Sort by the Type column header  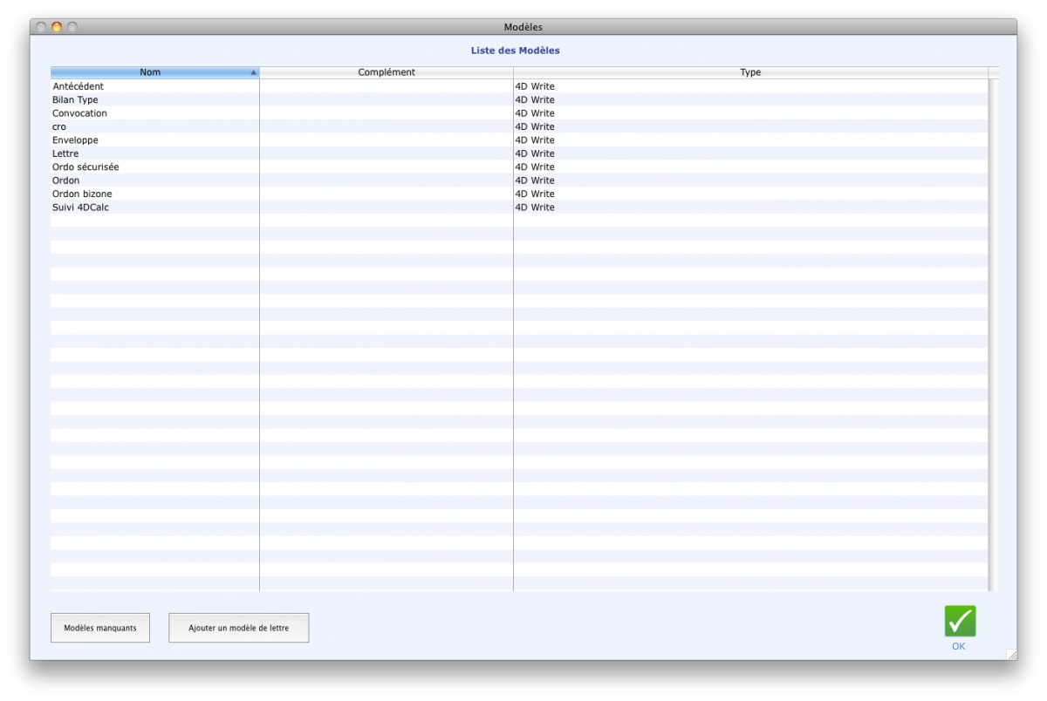coord(750,72)
